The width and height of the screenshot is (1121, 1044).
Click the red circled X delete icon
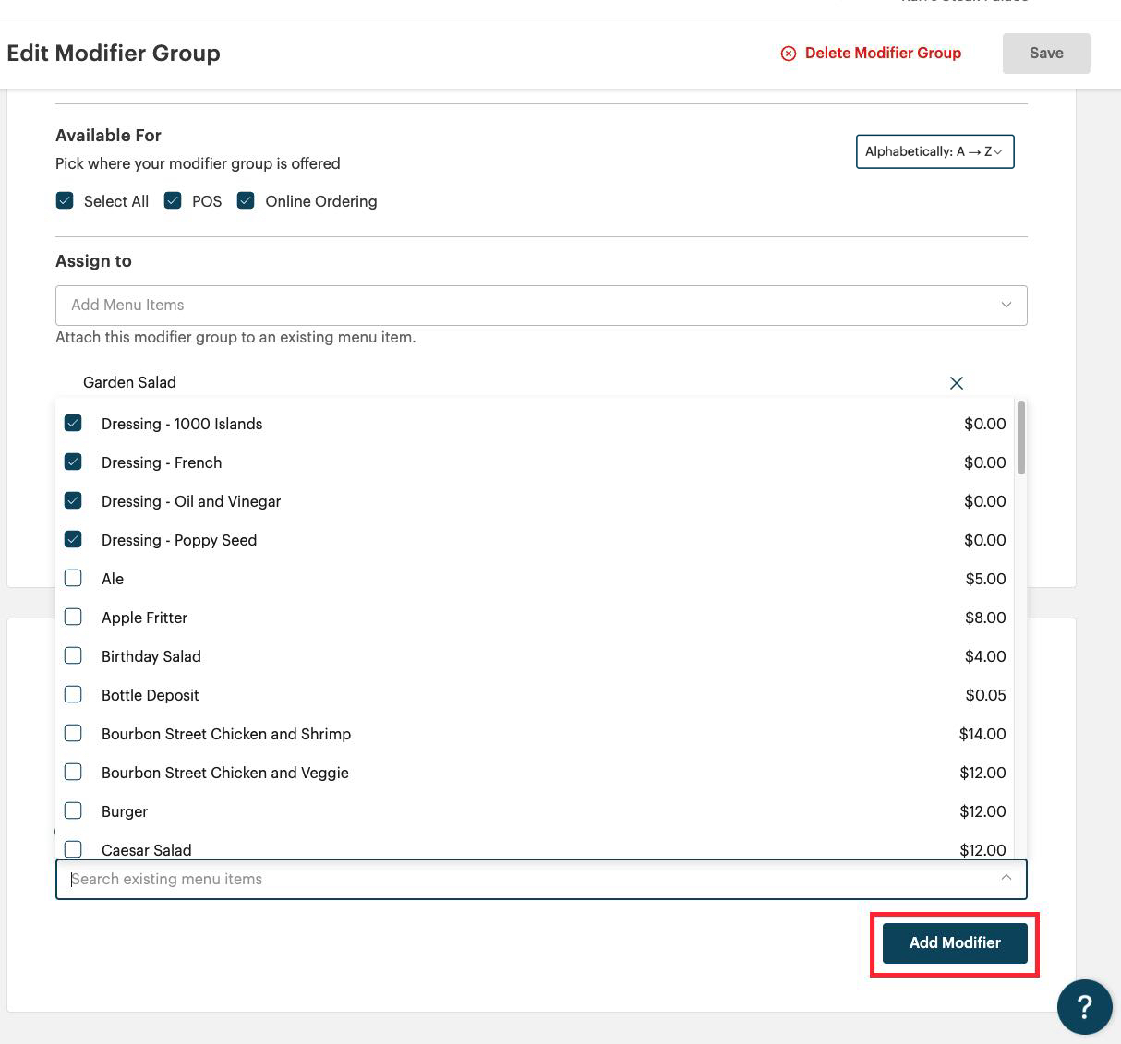click(x=788, y=54)
